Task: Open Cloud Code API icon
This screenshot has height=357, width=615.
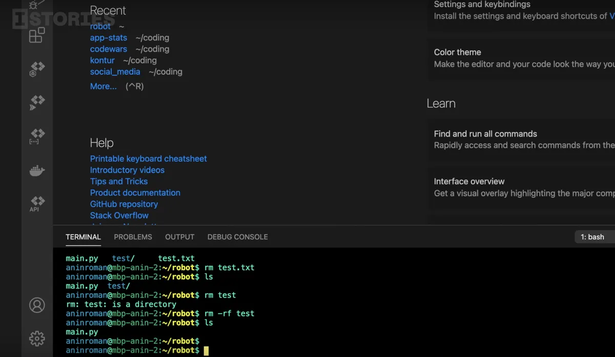Action: [x=37, y=204]
